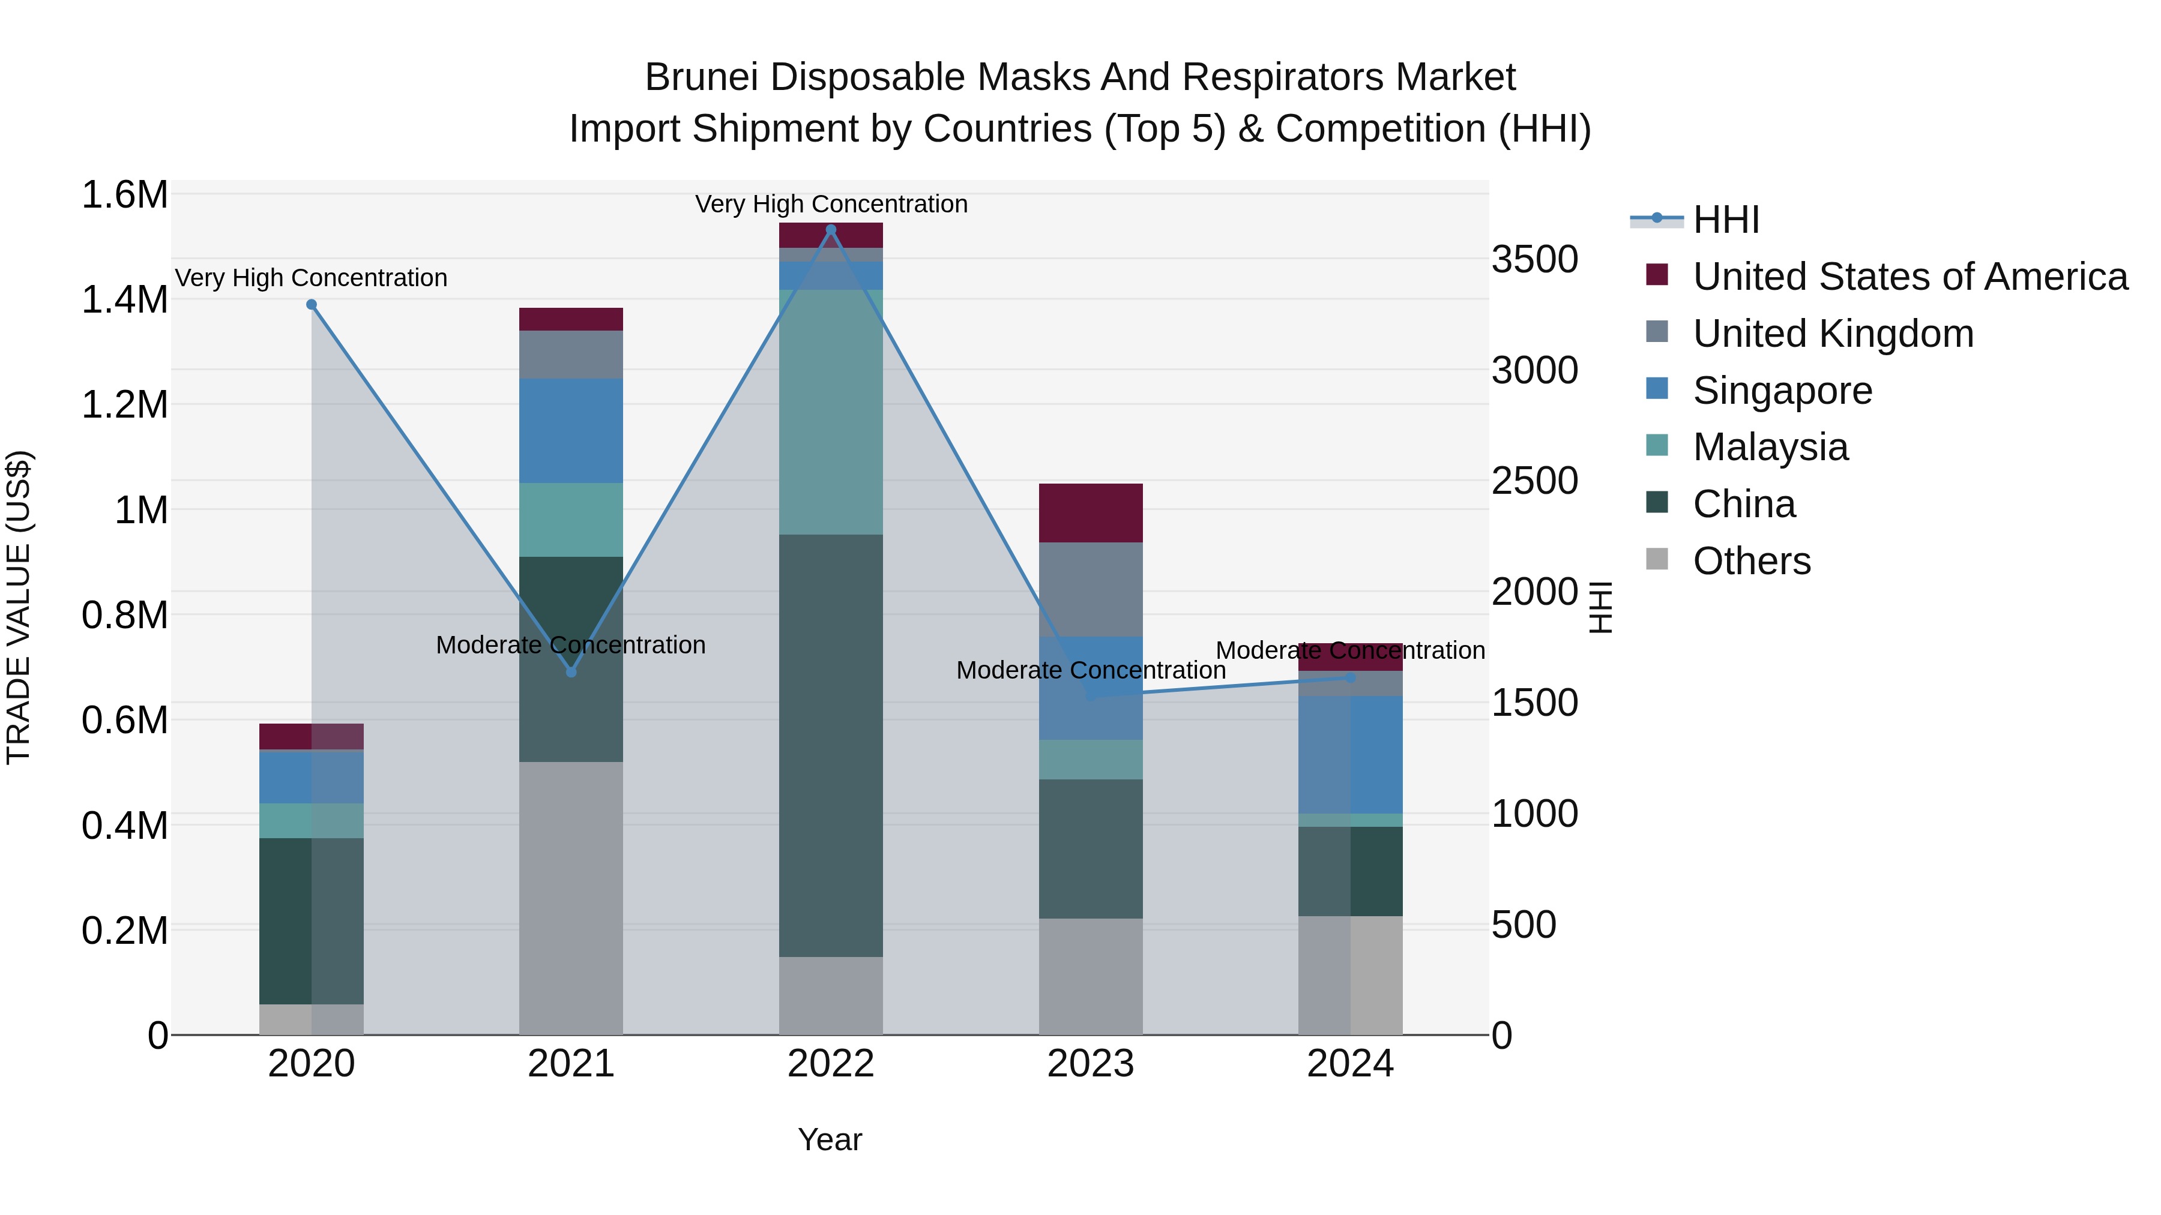This screenshot has width=2161, height=1215.
Task: Click the 2024 HHI data point
Action: pyautogui.click(x=1351, y=677)
